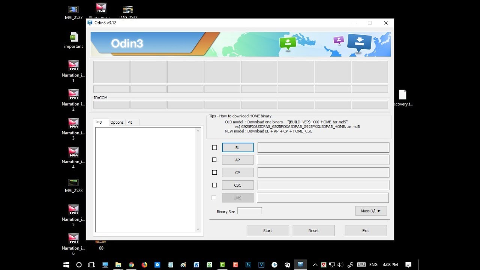Click the CSC file path field
This screenshot has height=270, width=480.
point(323,185)
